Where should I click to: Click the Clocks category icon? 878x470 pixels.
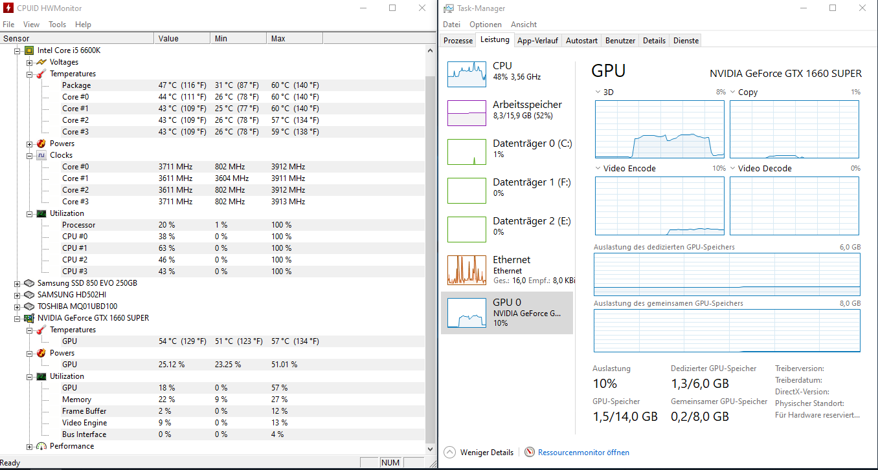(41, 155)
